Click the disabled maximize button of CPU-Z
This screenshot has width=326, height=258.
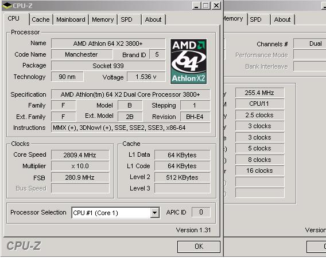[x=206, y=6]
